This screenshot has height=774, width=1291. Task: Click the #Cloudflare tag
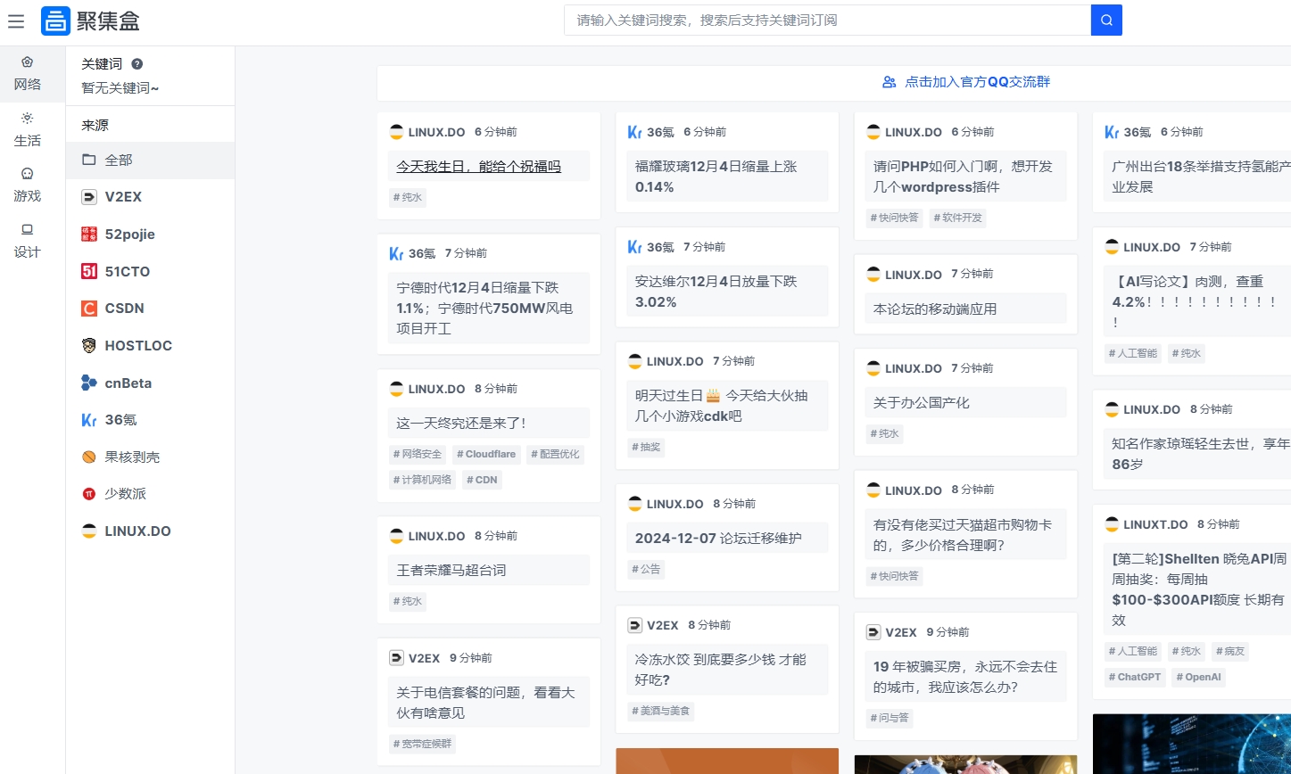(485, 454)
